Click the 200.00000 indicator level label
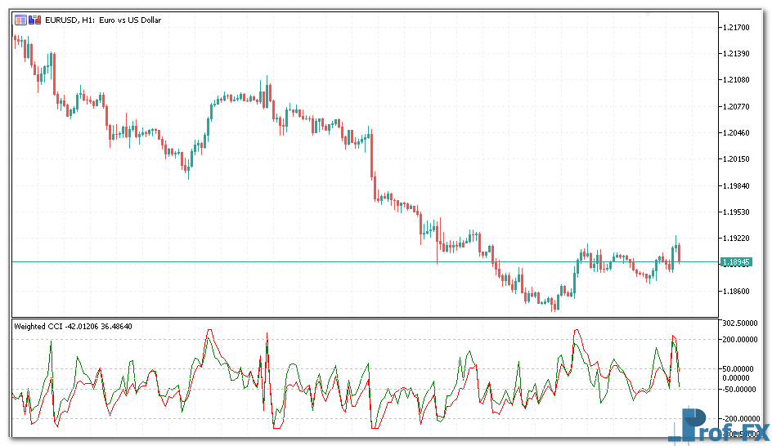This screenshot has height=446, width=772. [742, 338]
